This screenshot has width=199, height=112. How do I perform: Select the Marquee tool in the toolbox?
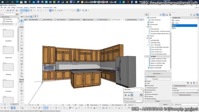[21, 24]
